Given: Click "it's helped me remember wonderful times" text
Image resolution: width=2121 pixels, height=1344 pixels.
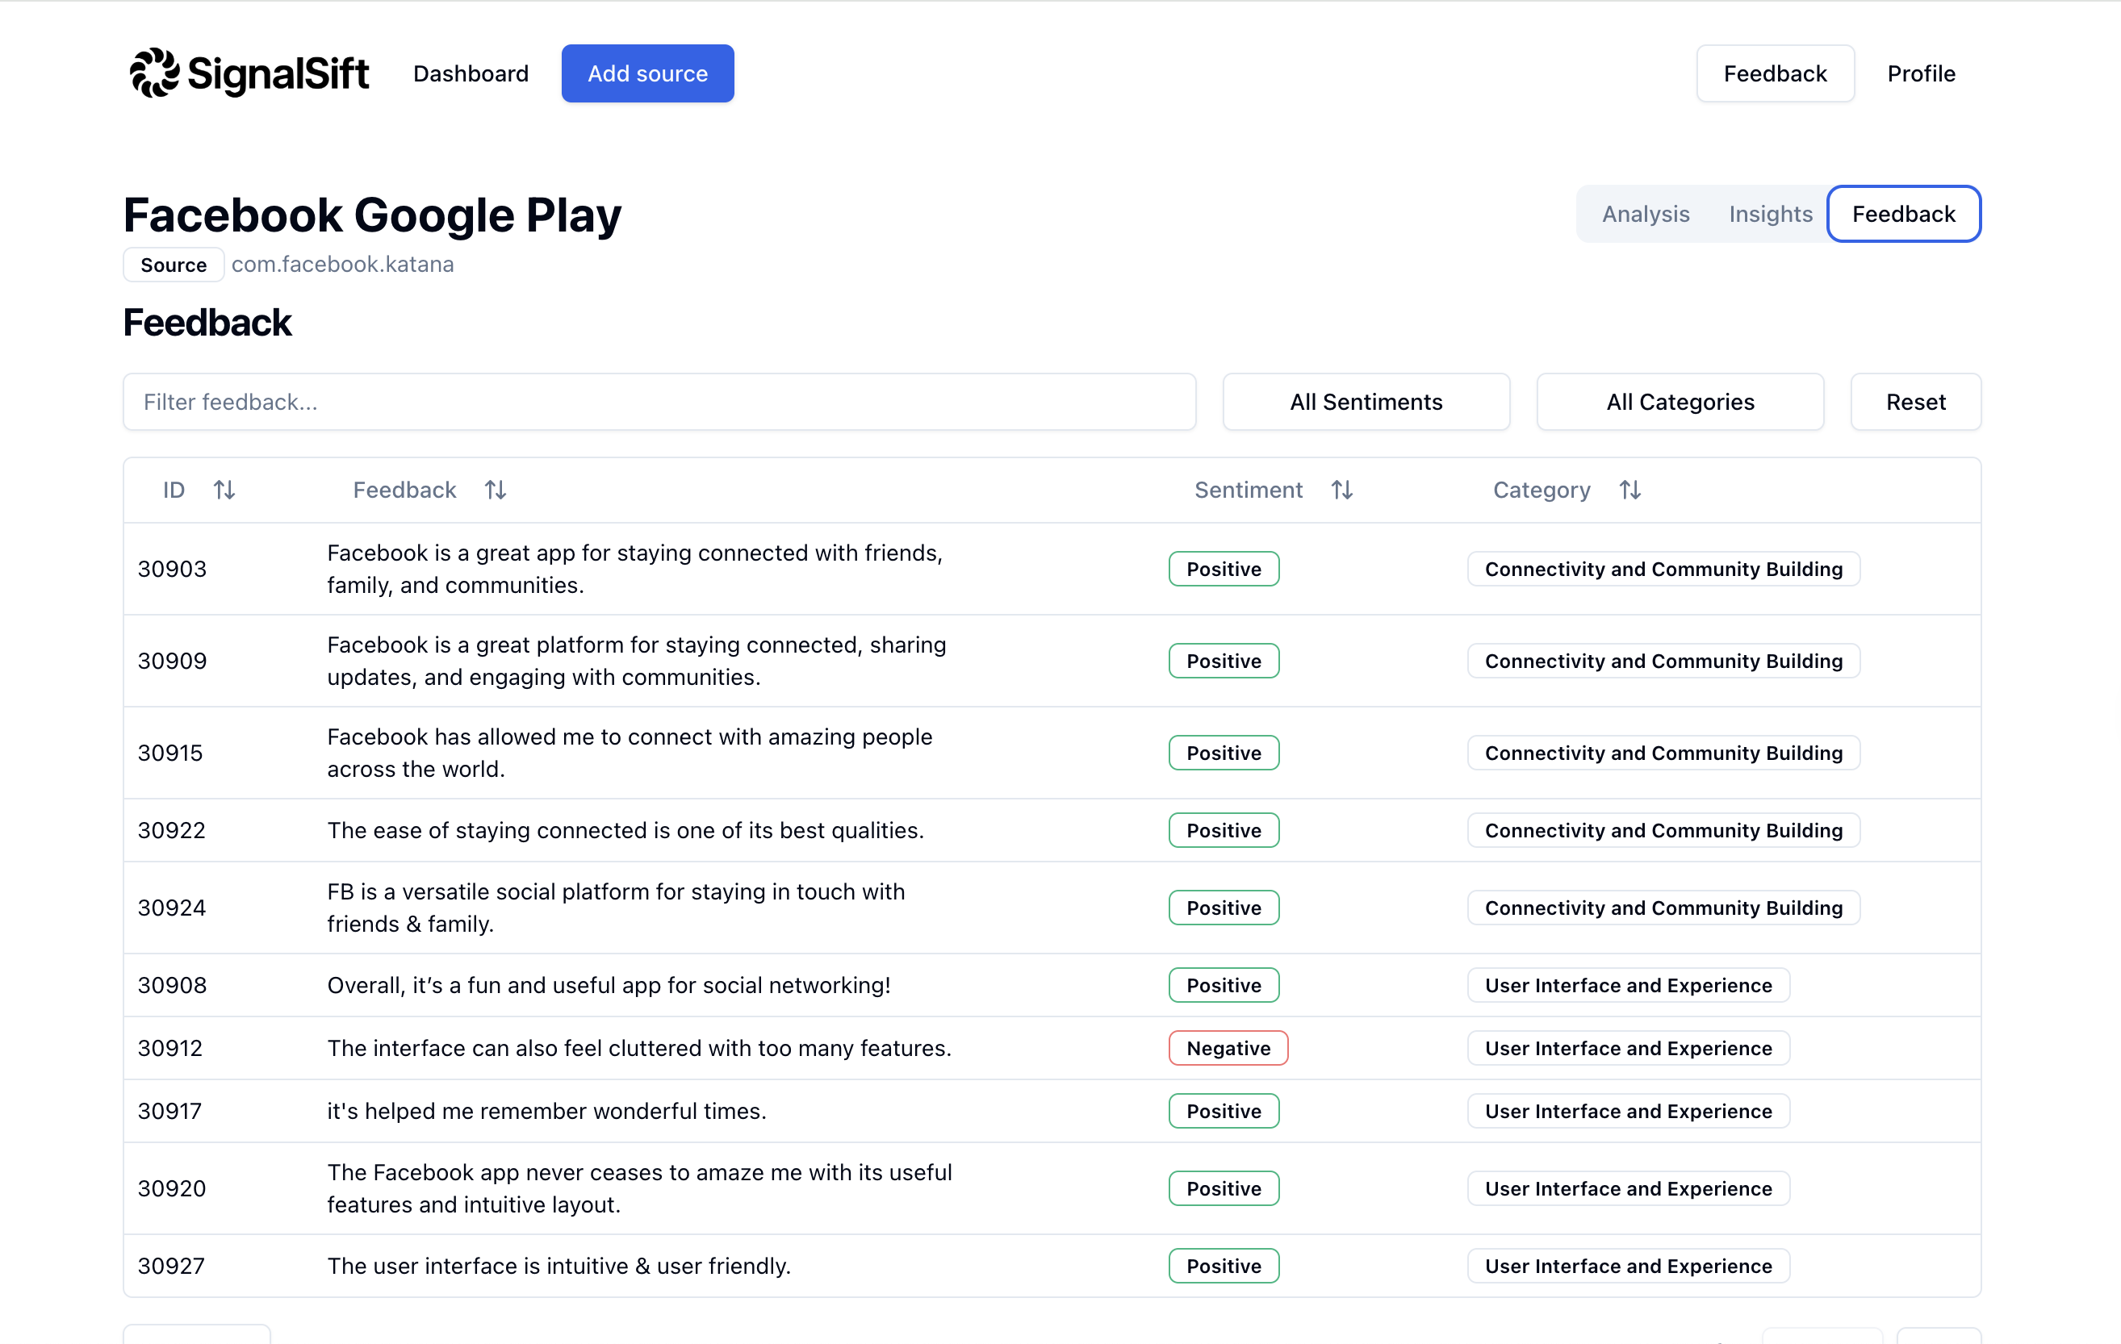Looking at the screenshot, I should click(x=547, y=1111).
